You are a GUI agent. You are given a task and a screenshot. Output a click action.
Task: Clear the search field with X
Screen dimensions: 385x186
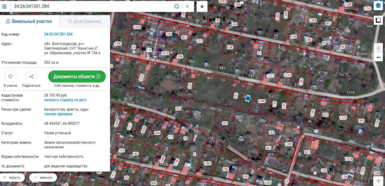click(187, 6)
